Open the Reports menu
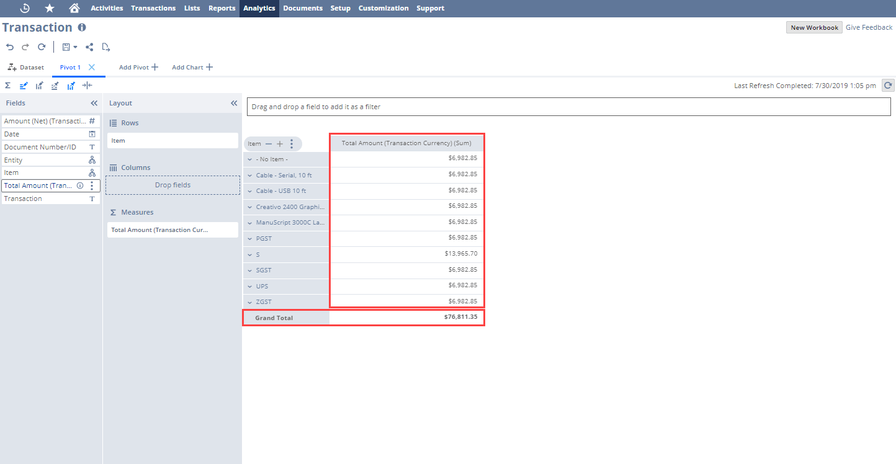The width and height of the screenshot is (896, 464). pos(222,8)
